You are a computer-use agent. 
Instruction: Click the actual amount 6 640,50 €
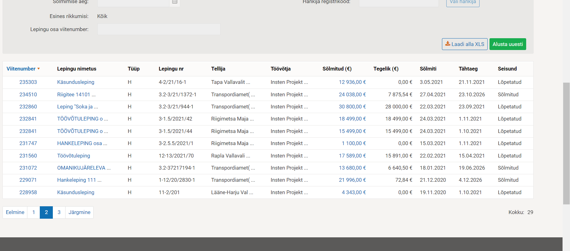[x=400, y=168]
